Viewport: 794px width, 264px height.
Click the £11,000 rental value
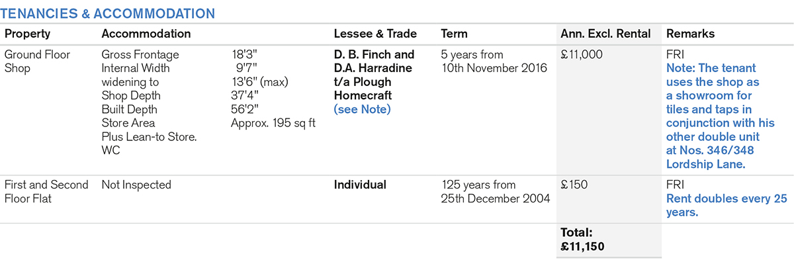tap(582, 55)
